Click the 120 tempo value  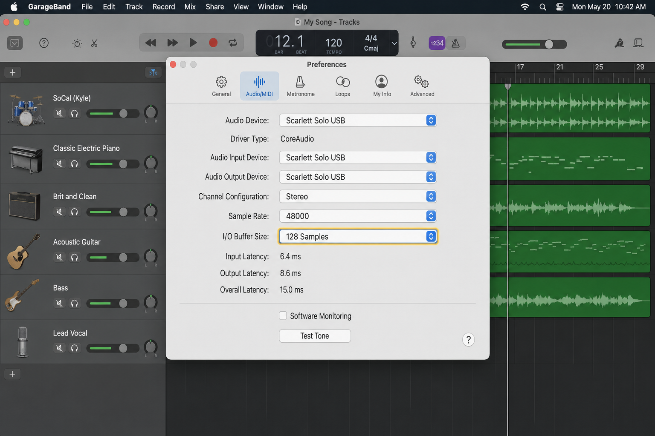tap(333, 43)
